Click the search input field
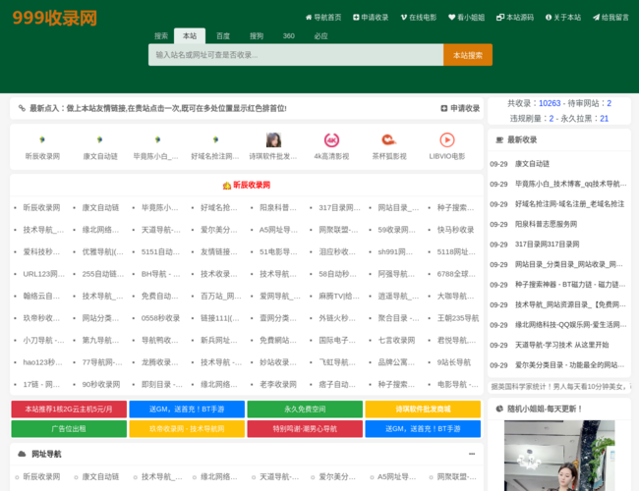The width and height of the screenshot is (639, 491). (295, 56)
